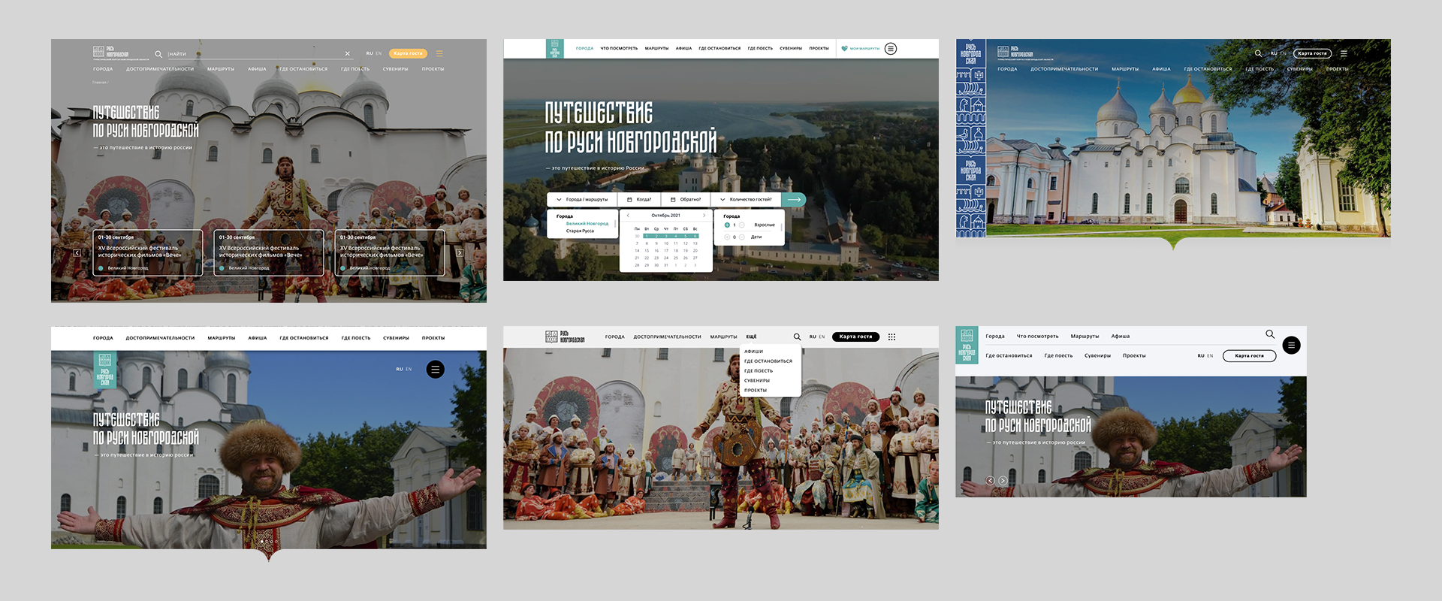This screenshot has width=1442, height=601.
Task: Clear the НАЙТИ search field with the X
Action: click(347, 54)
